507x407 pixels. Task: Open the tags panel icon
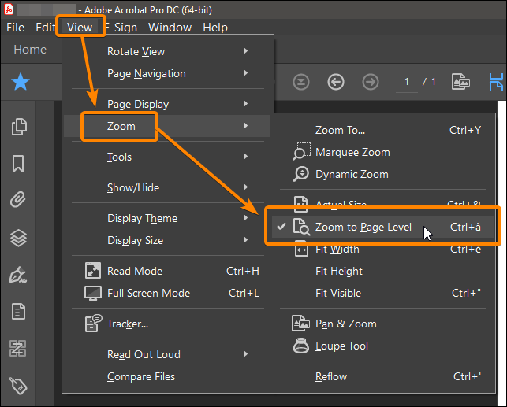point(18,385)
